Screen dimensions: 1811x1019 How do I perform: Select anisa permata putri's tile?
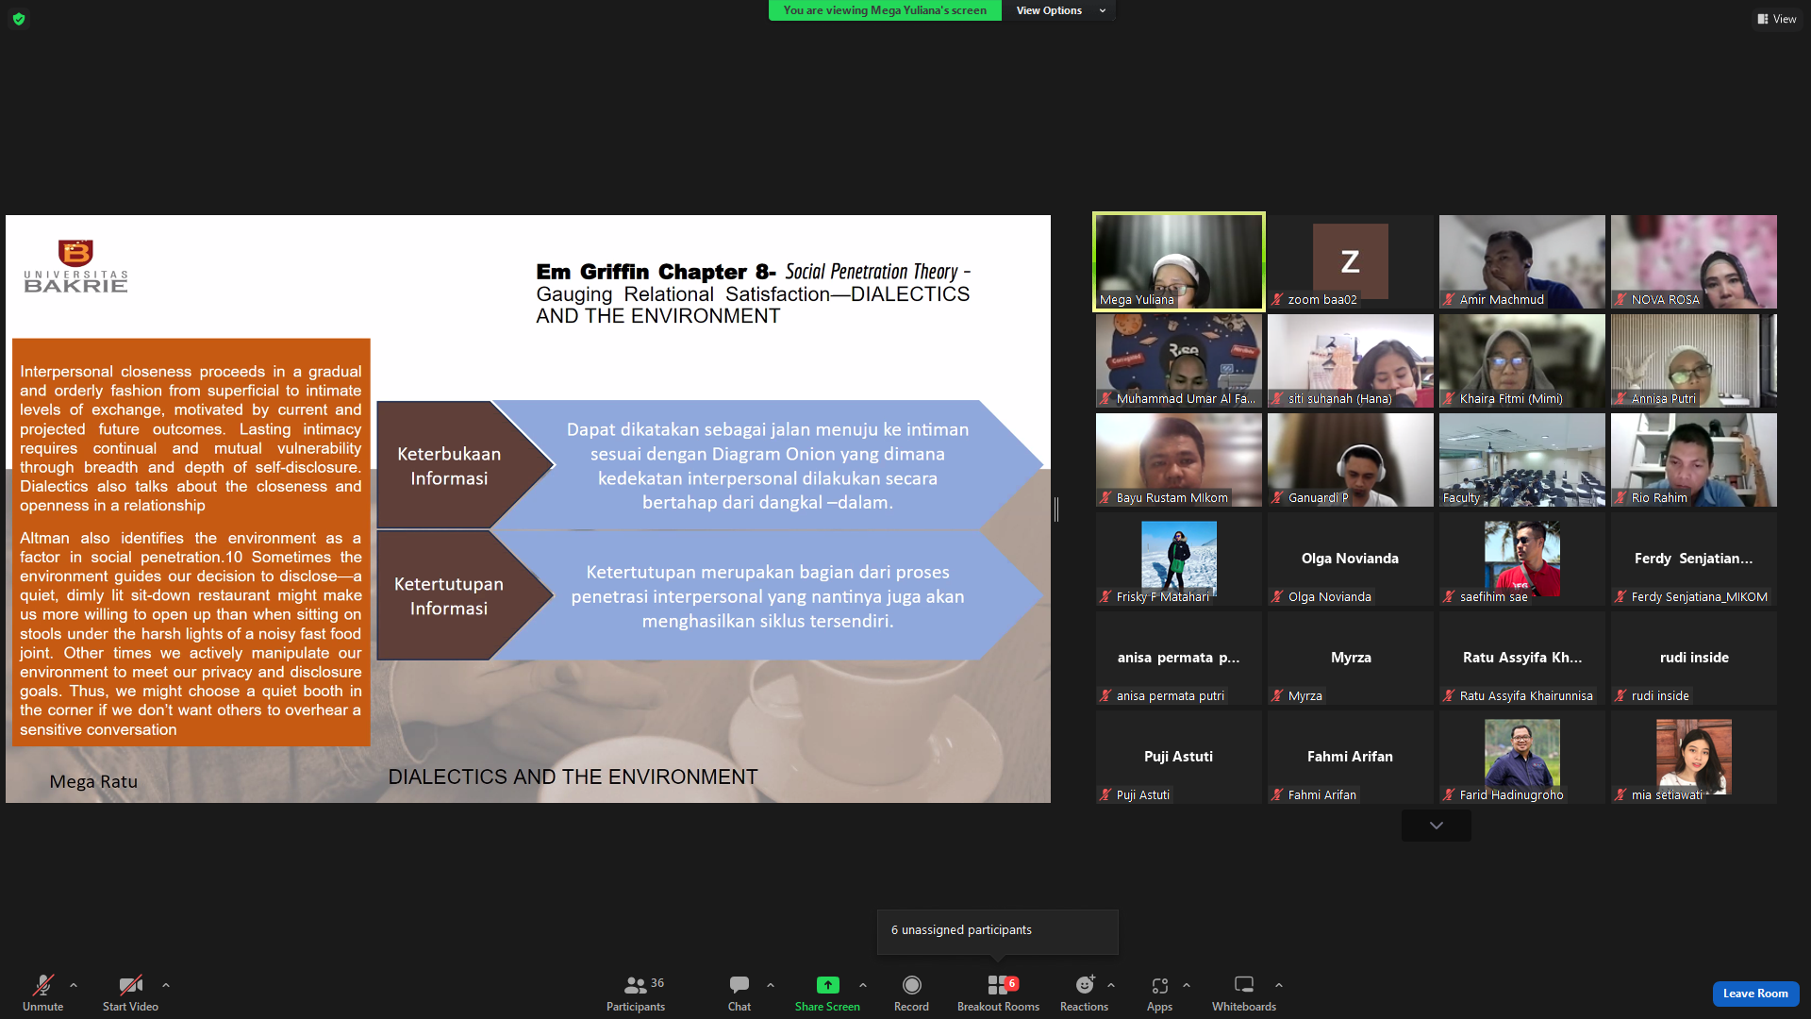coord(1179,658)
